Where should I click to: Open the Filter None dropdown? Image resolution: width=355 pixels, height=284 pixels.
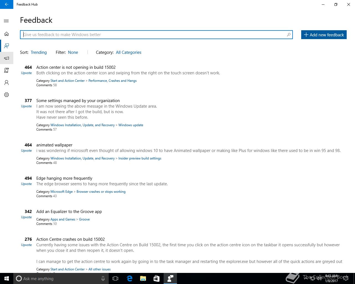coord(73,52)
